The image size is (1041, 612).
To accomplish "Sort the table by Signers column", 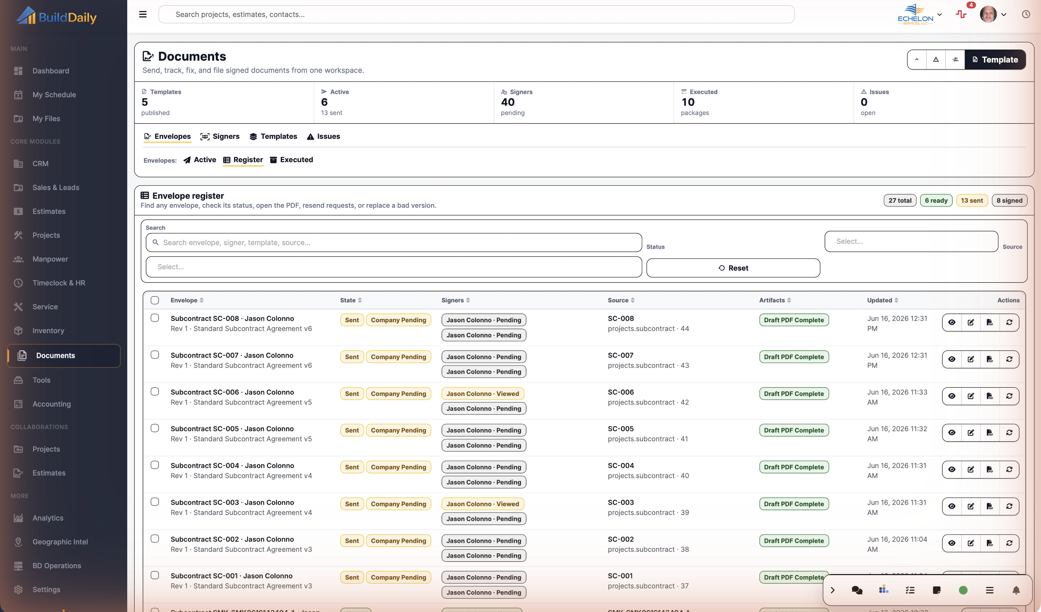I will (x=456, y=300).
